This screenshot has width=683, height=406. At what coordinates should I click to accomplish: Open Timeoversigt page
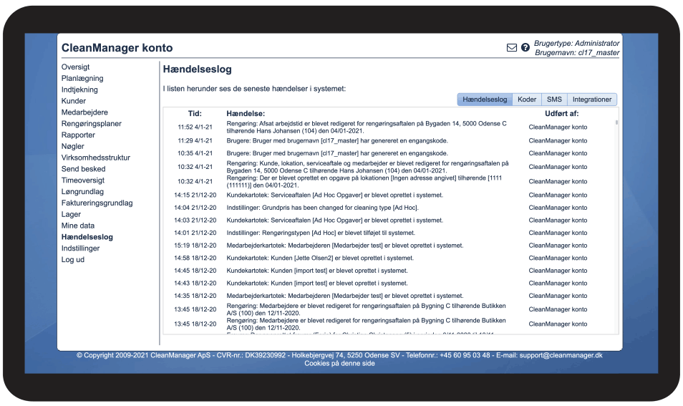[83, 180]
